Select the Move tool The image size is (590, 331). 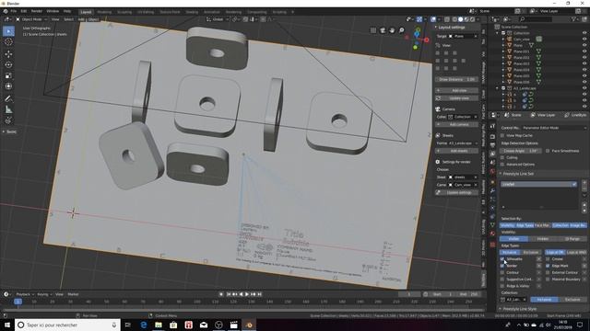8,54
